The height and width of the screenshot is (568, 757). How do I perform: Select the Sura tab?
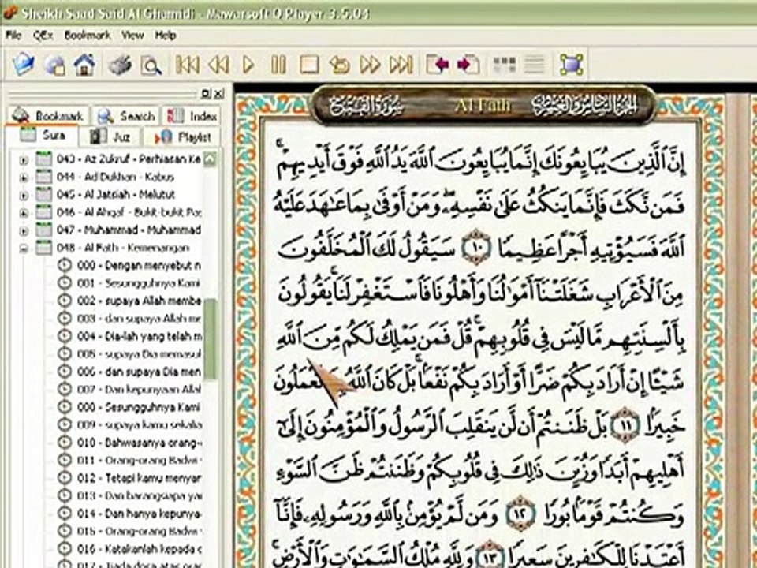(43, 136)
